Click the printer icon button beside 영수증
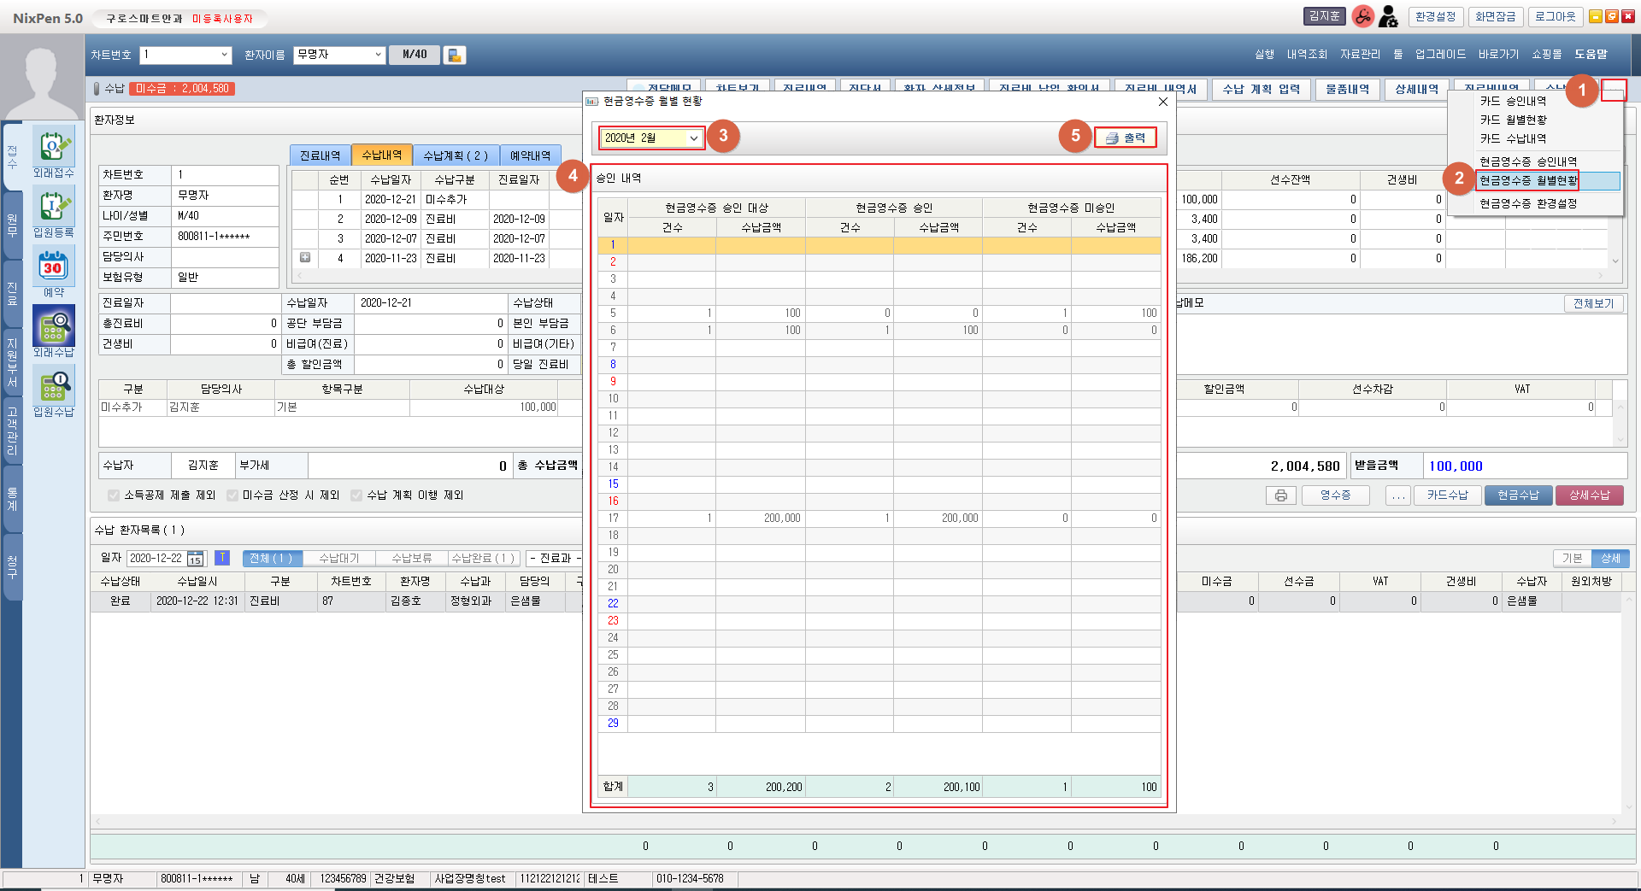 (x=1280, y=495)
